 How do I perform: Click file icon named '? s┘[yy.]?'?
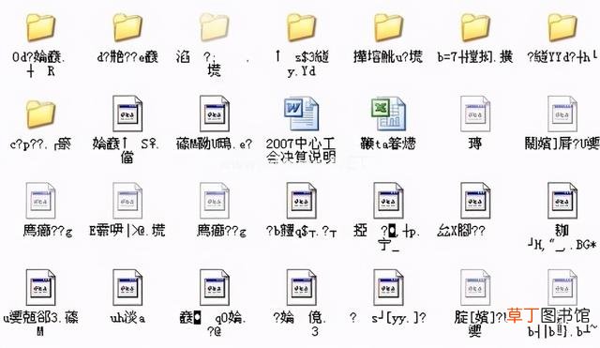388,288
